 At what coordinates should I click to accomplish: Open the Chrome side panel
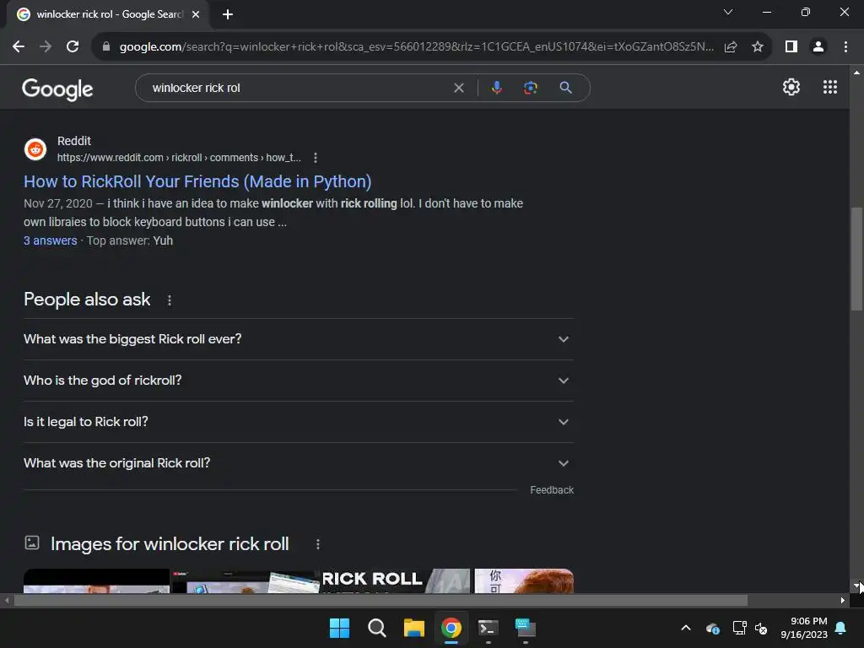791,47
